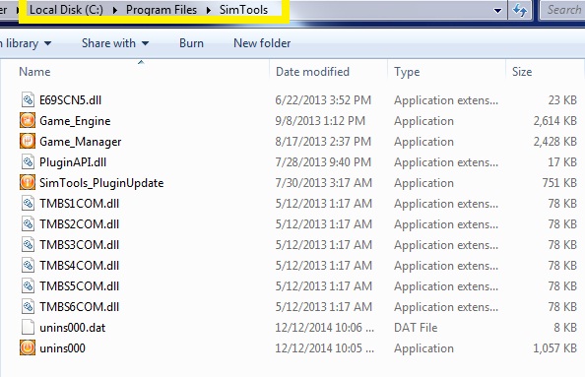Image resolution: width=585 pixels, height=377 pixels.
Task: Select the TMBS3COM.dll filename
Action: pyautogui.click(x=79, y=245)
